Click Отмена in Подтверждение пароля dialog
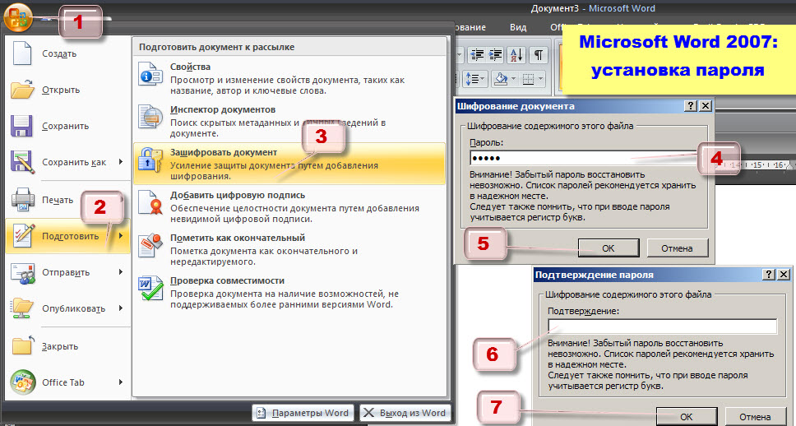The height and width of the screenshot is (426, 796). coord(755,417)
